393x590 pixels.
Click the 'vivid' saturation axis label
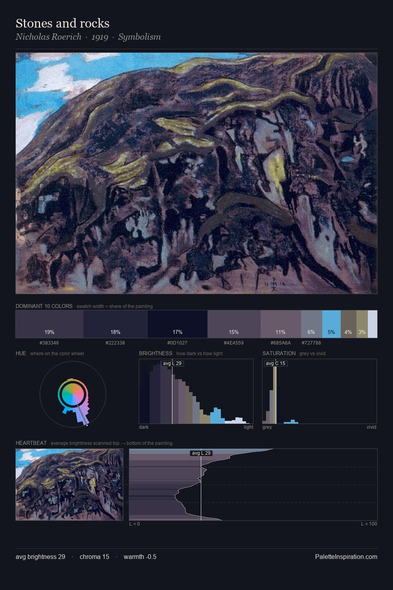pos(371,427)
